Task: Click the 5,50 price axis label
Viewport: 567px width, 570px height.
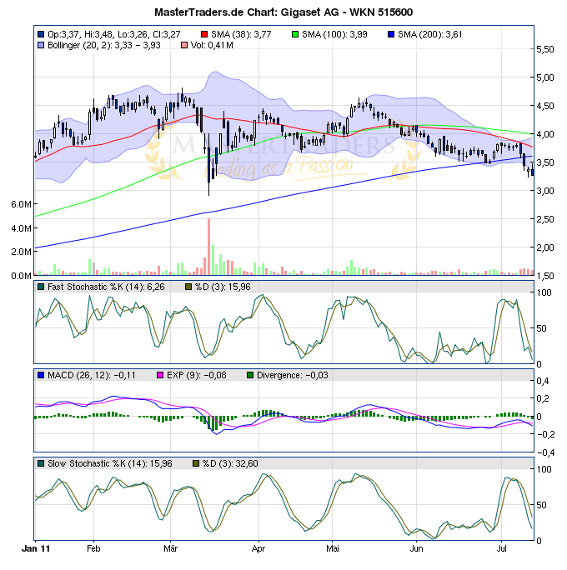Action: [545, 49]
